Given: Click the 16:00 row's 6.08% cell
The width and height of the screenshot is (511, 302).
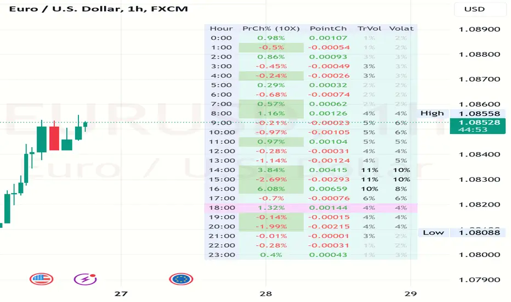Looking at the screenshot, I should tap(271, 189).
